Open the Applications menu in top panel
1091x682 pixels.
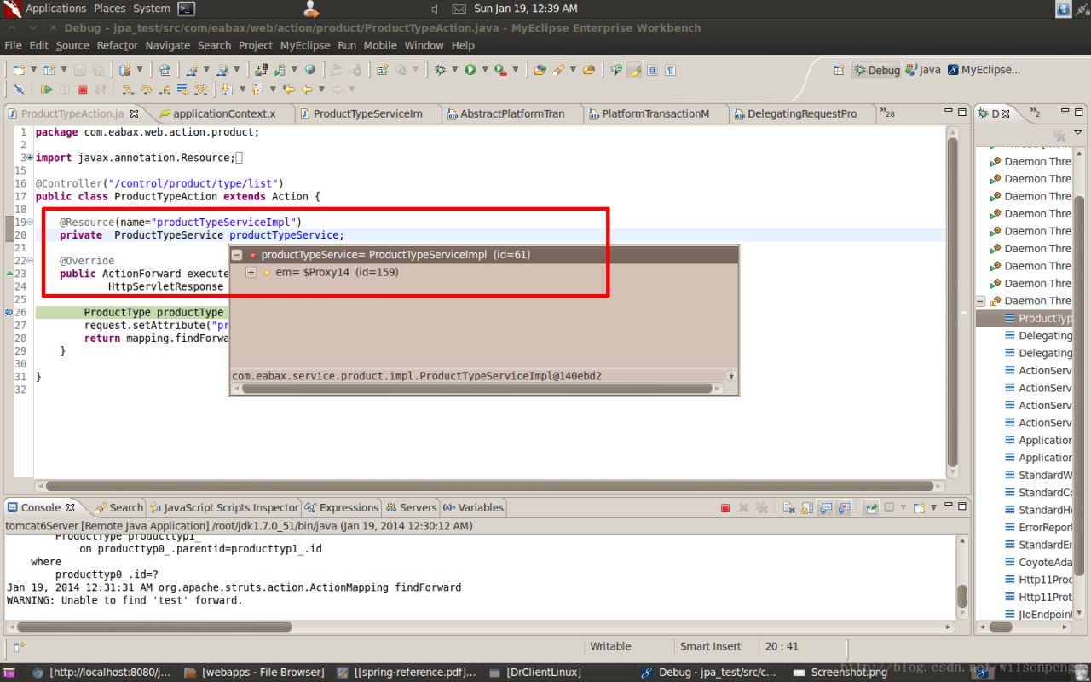[x=55, y=9]
